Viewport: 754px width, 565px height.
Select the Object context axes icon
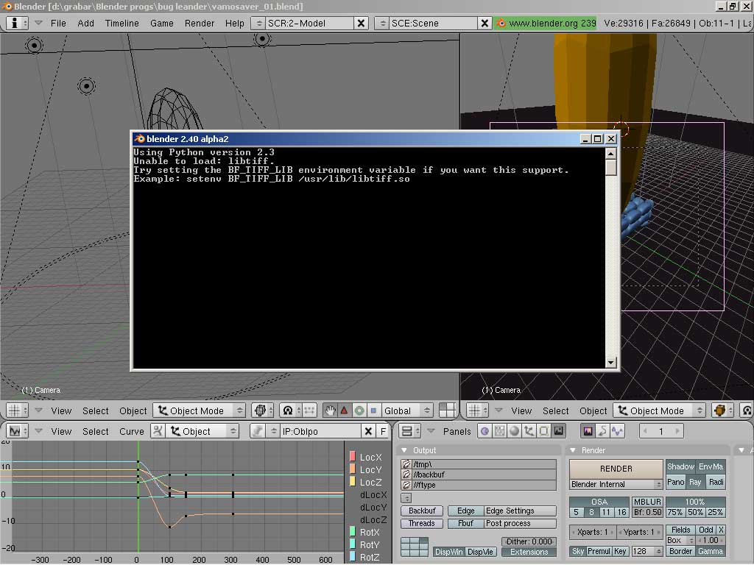pos(529,431)
